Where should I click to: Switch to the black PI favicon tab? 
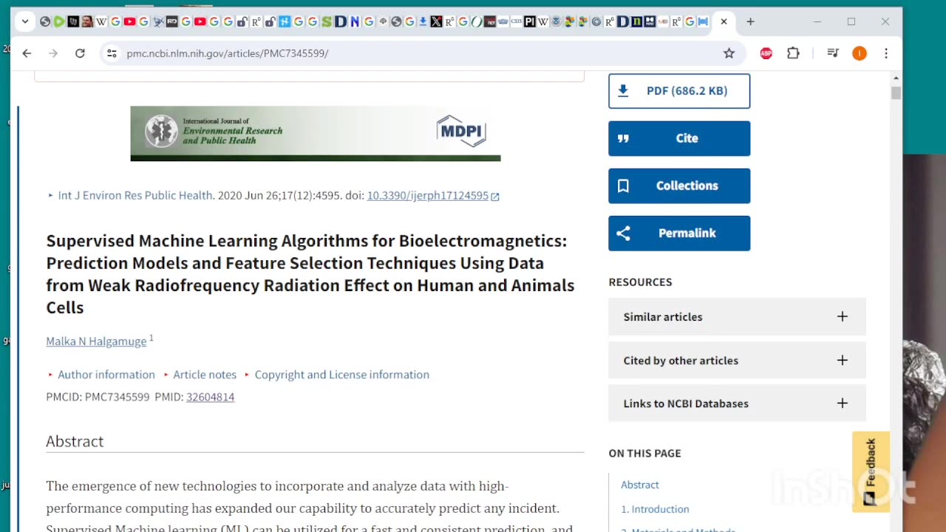pos(529,21)
